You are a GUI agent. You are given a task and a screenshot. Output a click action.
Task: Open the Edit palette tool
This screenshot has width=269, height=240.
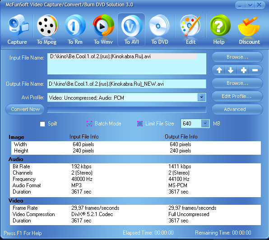coord(190,29)
